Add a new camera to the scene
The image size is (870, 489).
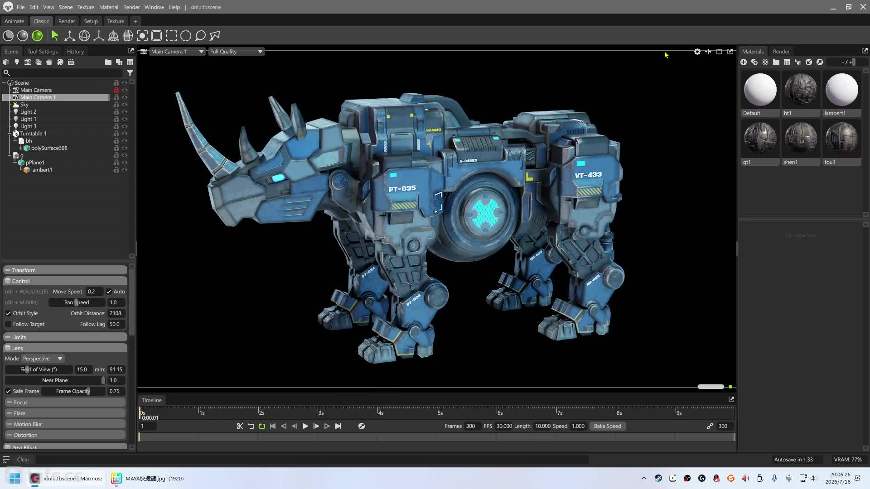click(x=28, y=62)
